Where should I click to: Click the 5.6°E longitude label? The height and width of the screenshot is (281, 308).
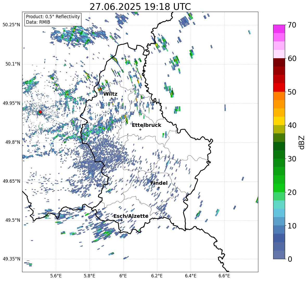pos(56,276)
